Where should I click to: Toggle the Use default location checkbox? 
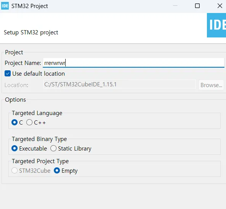8,74
